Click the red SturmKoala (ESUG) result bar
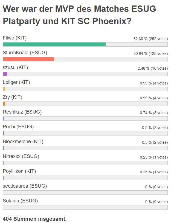The width and height of the screenshot is (174, 223). [28, 59]
